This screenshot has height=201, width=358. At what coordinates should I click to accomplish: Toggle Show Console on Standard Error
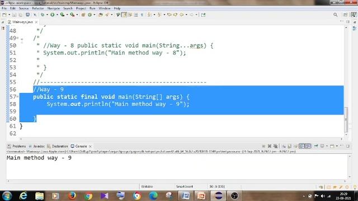(308, 146)
